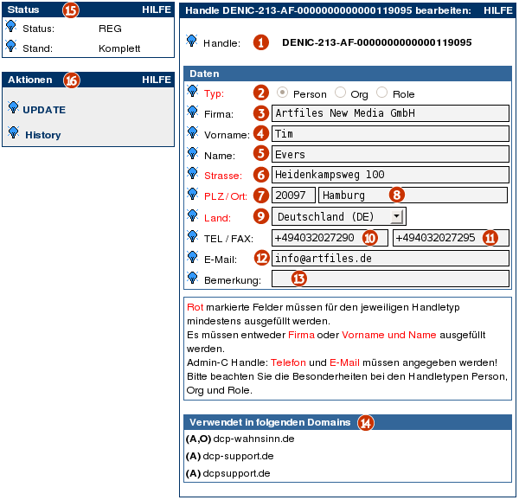Click the help bulb icon beside Stand: Komplett

click(x=11, y=46)
